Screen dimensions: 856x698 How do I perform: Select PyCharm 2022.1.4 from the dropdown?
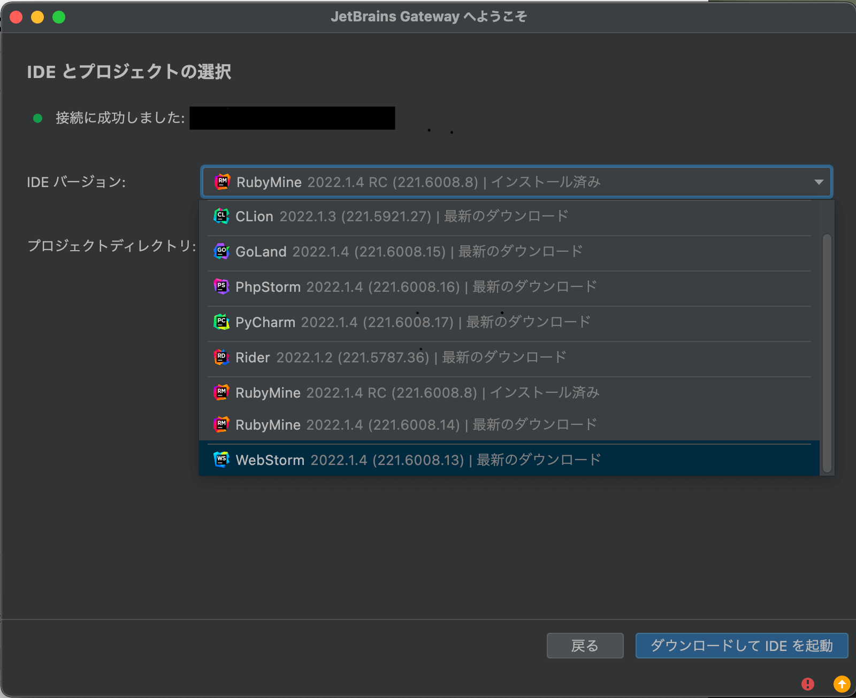point(412,322)
